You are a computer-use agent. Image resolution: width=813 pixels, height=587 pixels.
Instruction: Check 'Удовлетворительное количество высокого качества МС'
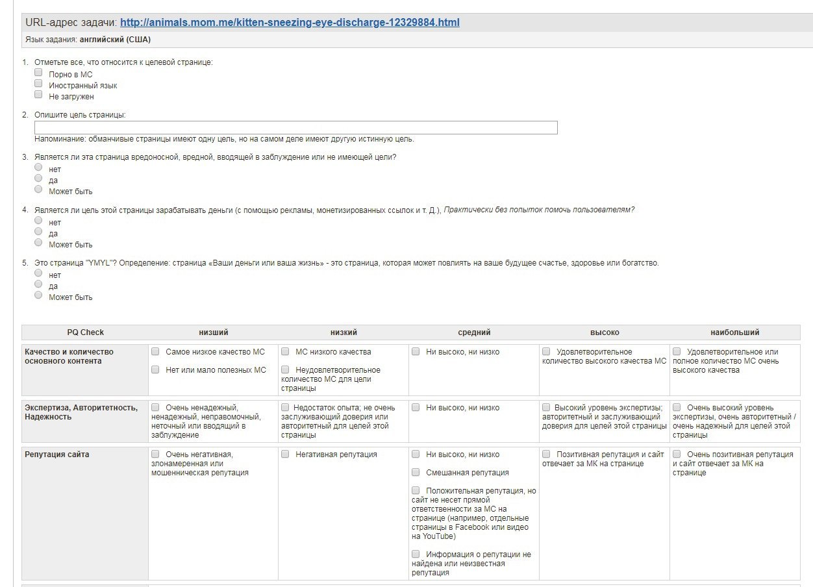coord(547,351)
